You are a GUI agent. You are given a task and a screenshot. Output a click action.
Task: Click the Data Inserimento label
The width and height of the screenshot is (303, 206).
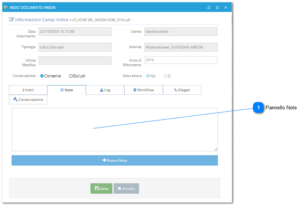[26, 34]
